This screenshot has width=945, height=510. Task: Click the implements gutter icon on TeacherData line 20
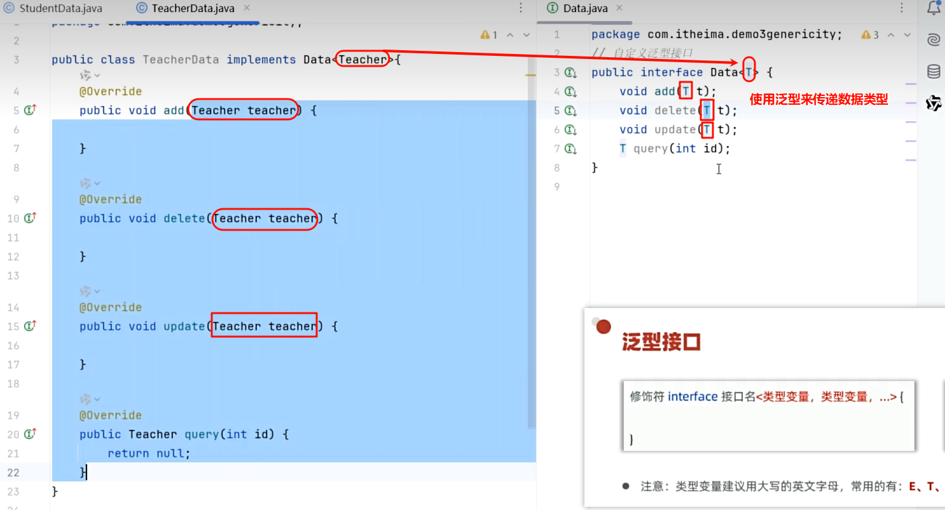[x=30, y=434]
